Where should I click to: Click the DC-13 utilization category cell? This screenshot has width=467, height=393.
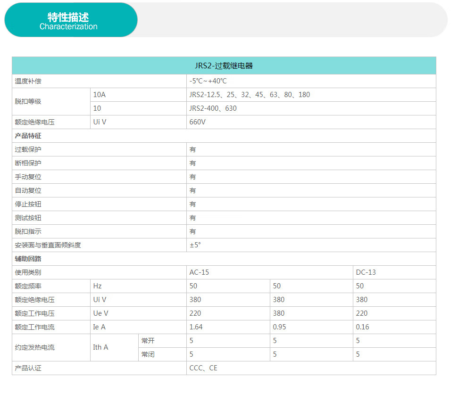tap(366, 272)
